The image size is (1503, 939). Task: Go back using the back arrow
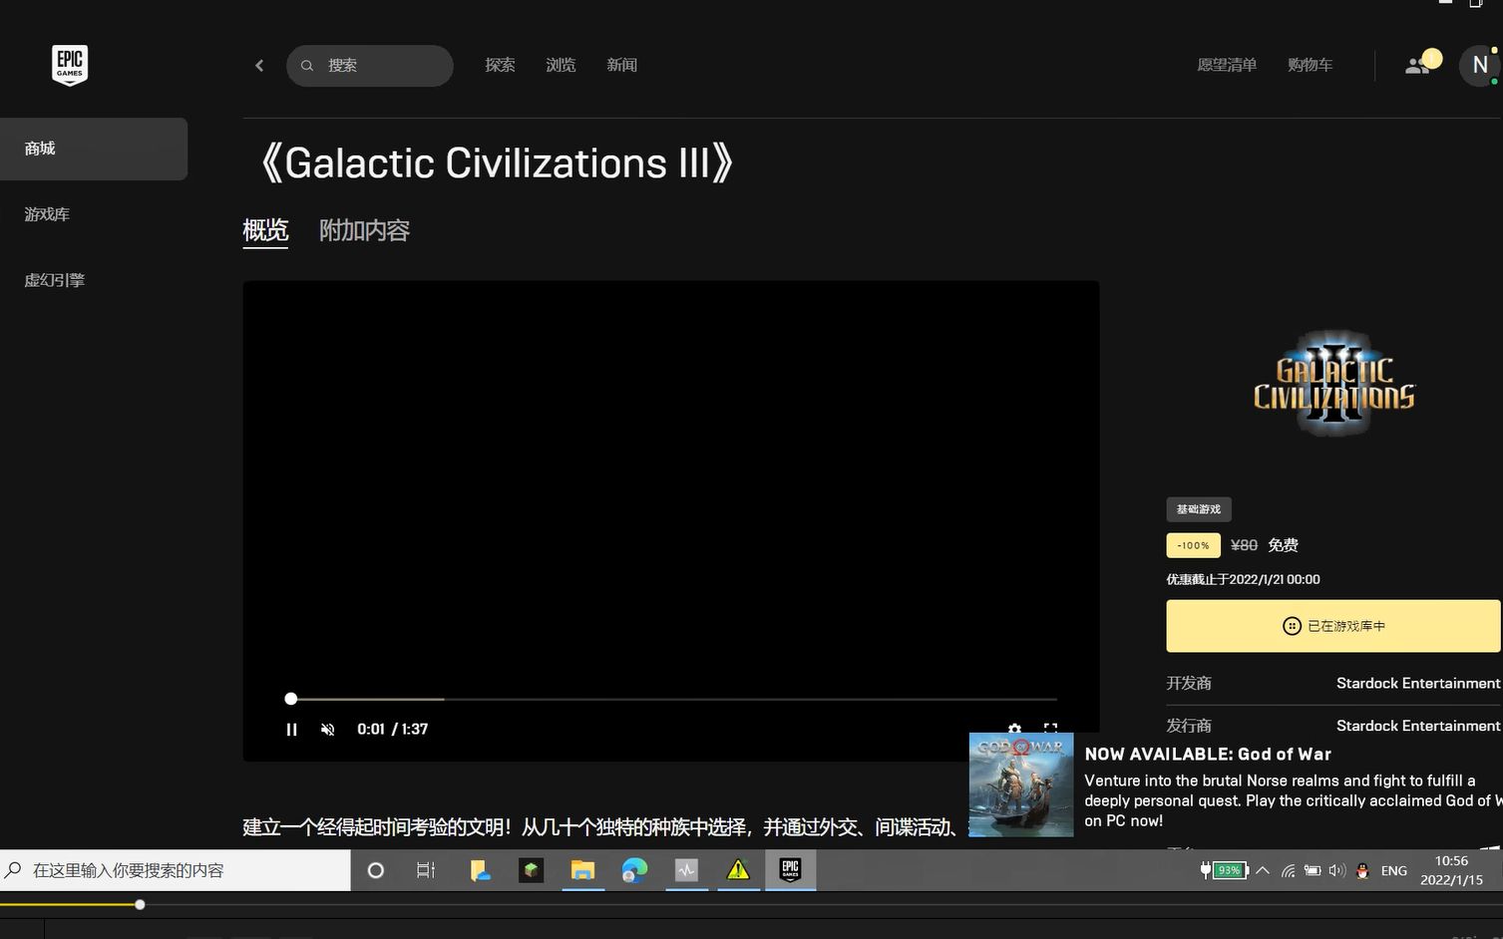[x=259, y=66]
